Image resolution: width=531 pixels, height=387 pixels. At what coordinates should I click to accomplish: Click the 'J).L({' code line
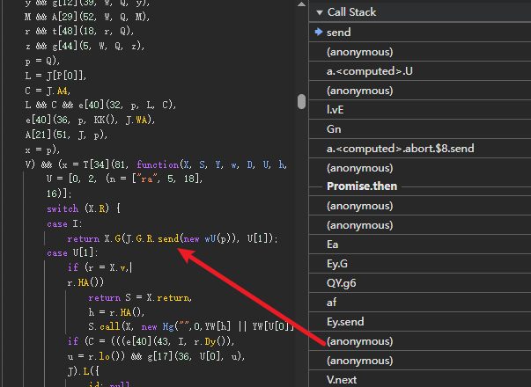click(x=84, y=371)
